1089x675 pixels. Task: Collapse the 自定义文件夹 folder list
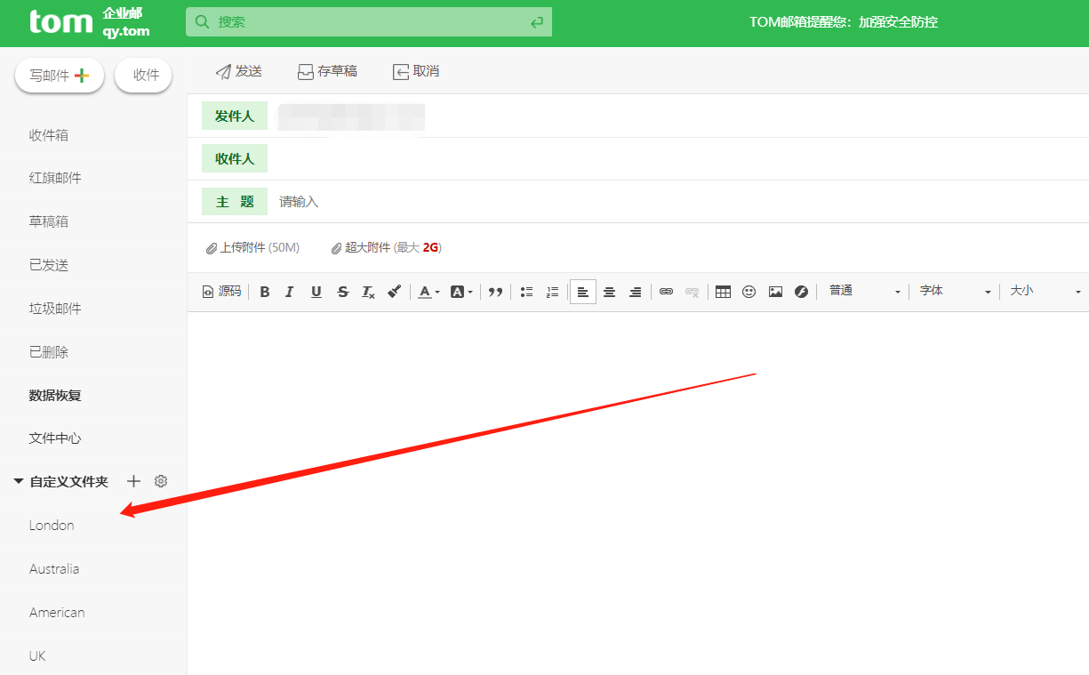(19, 481)
